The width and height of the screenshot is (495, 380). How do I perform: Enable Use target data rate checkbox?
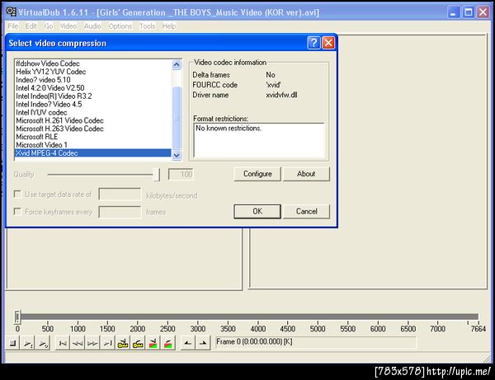coord(17,194)
